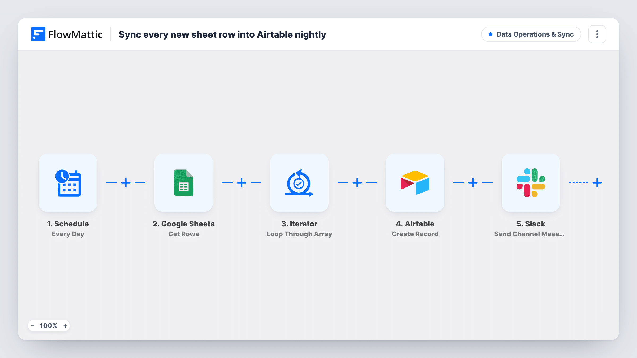
Task: Click the 'Get Rows' subtitle
Action: 184,234
